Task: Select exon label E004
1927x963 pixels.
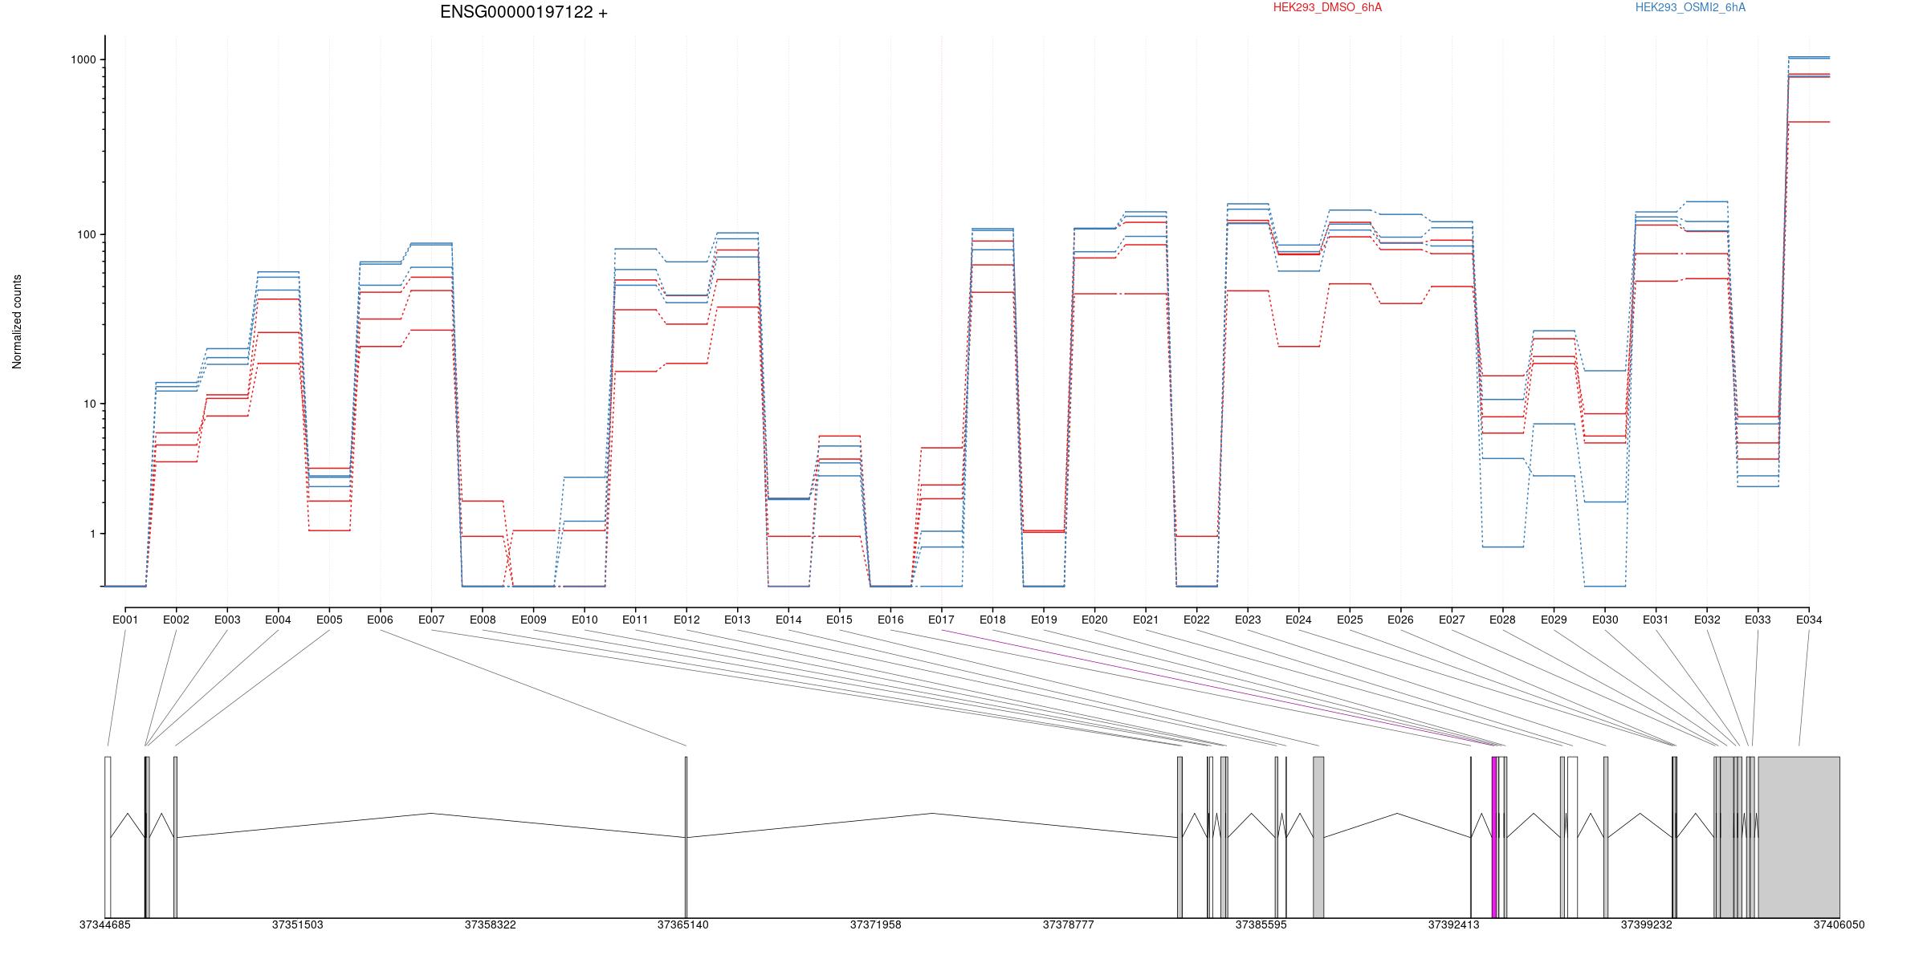Action: pyautogui.click(x=278, y=620)
